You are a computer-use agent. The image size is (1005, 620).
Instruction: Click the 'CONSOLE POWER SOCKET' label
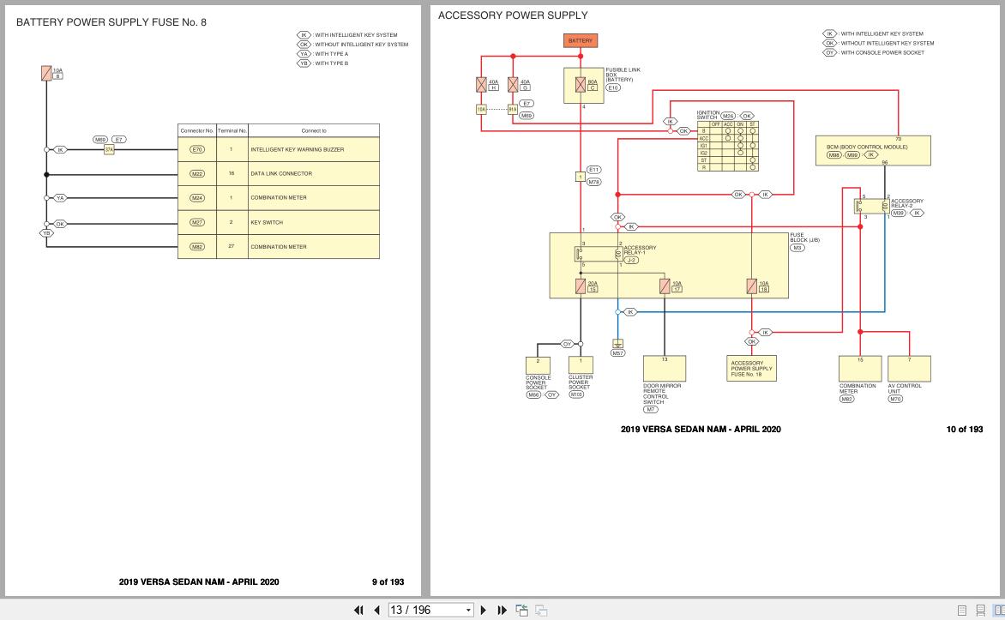click(x=538, y=382)
